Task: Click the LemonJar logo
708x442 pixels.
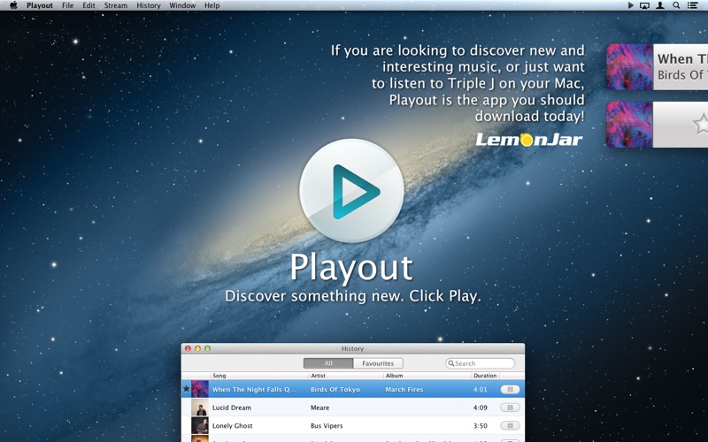Action: tap(529, 140)
